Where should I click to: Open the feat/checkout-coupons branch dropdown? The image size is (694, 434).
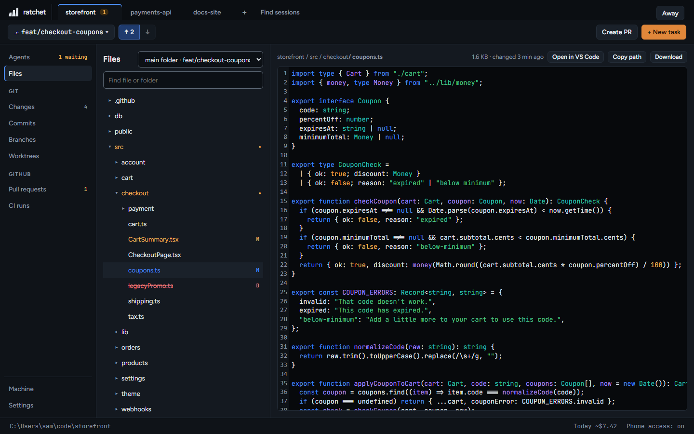[x=61, y=32]
